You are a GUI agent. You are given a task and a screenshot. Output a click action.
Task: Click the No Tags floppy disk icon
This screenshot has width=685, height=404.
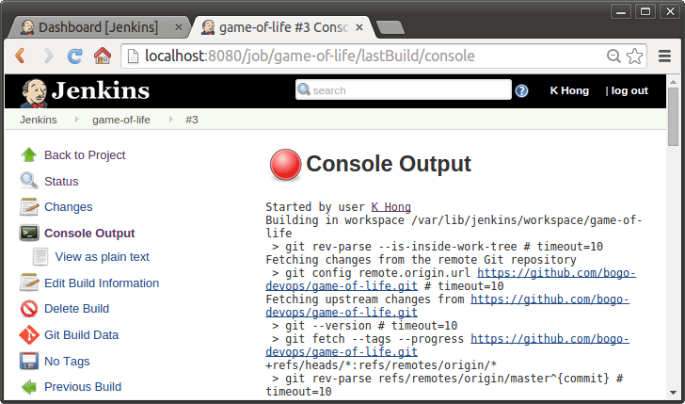tap(29, 362)
